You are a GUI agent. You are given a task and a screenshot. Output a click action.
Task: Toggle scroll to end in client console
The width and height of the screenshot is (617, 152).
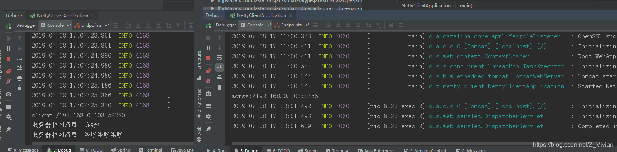(220, 68)
